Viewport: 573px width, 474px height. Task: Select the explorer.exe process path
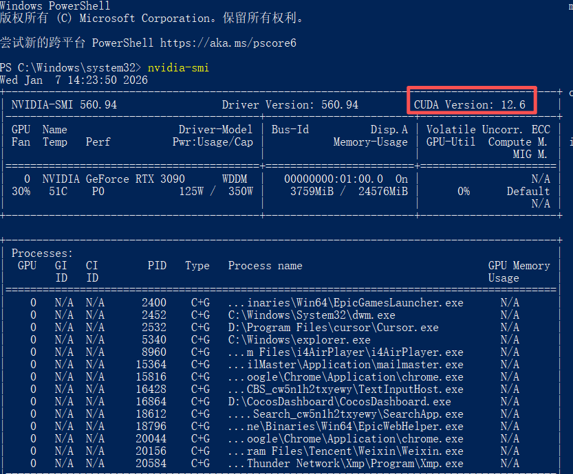299,340
